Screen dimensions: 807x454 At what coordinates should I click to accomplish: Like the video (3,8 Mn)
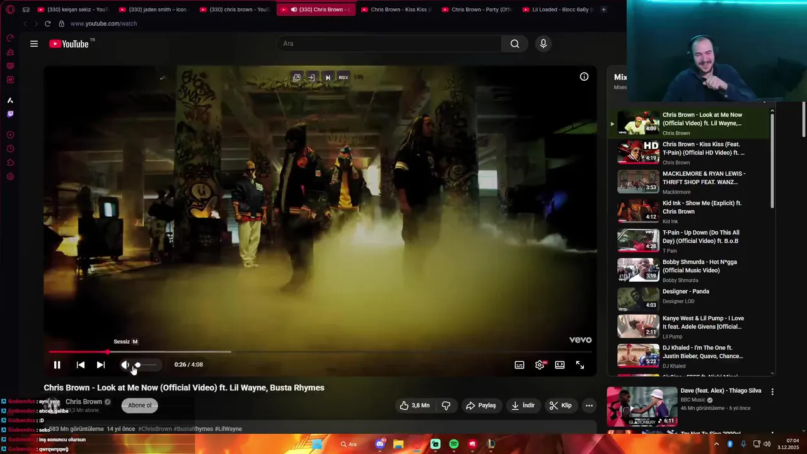(415, 405)
